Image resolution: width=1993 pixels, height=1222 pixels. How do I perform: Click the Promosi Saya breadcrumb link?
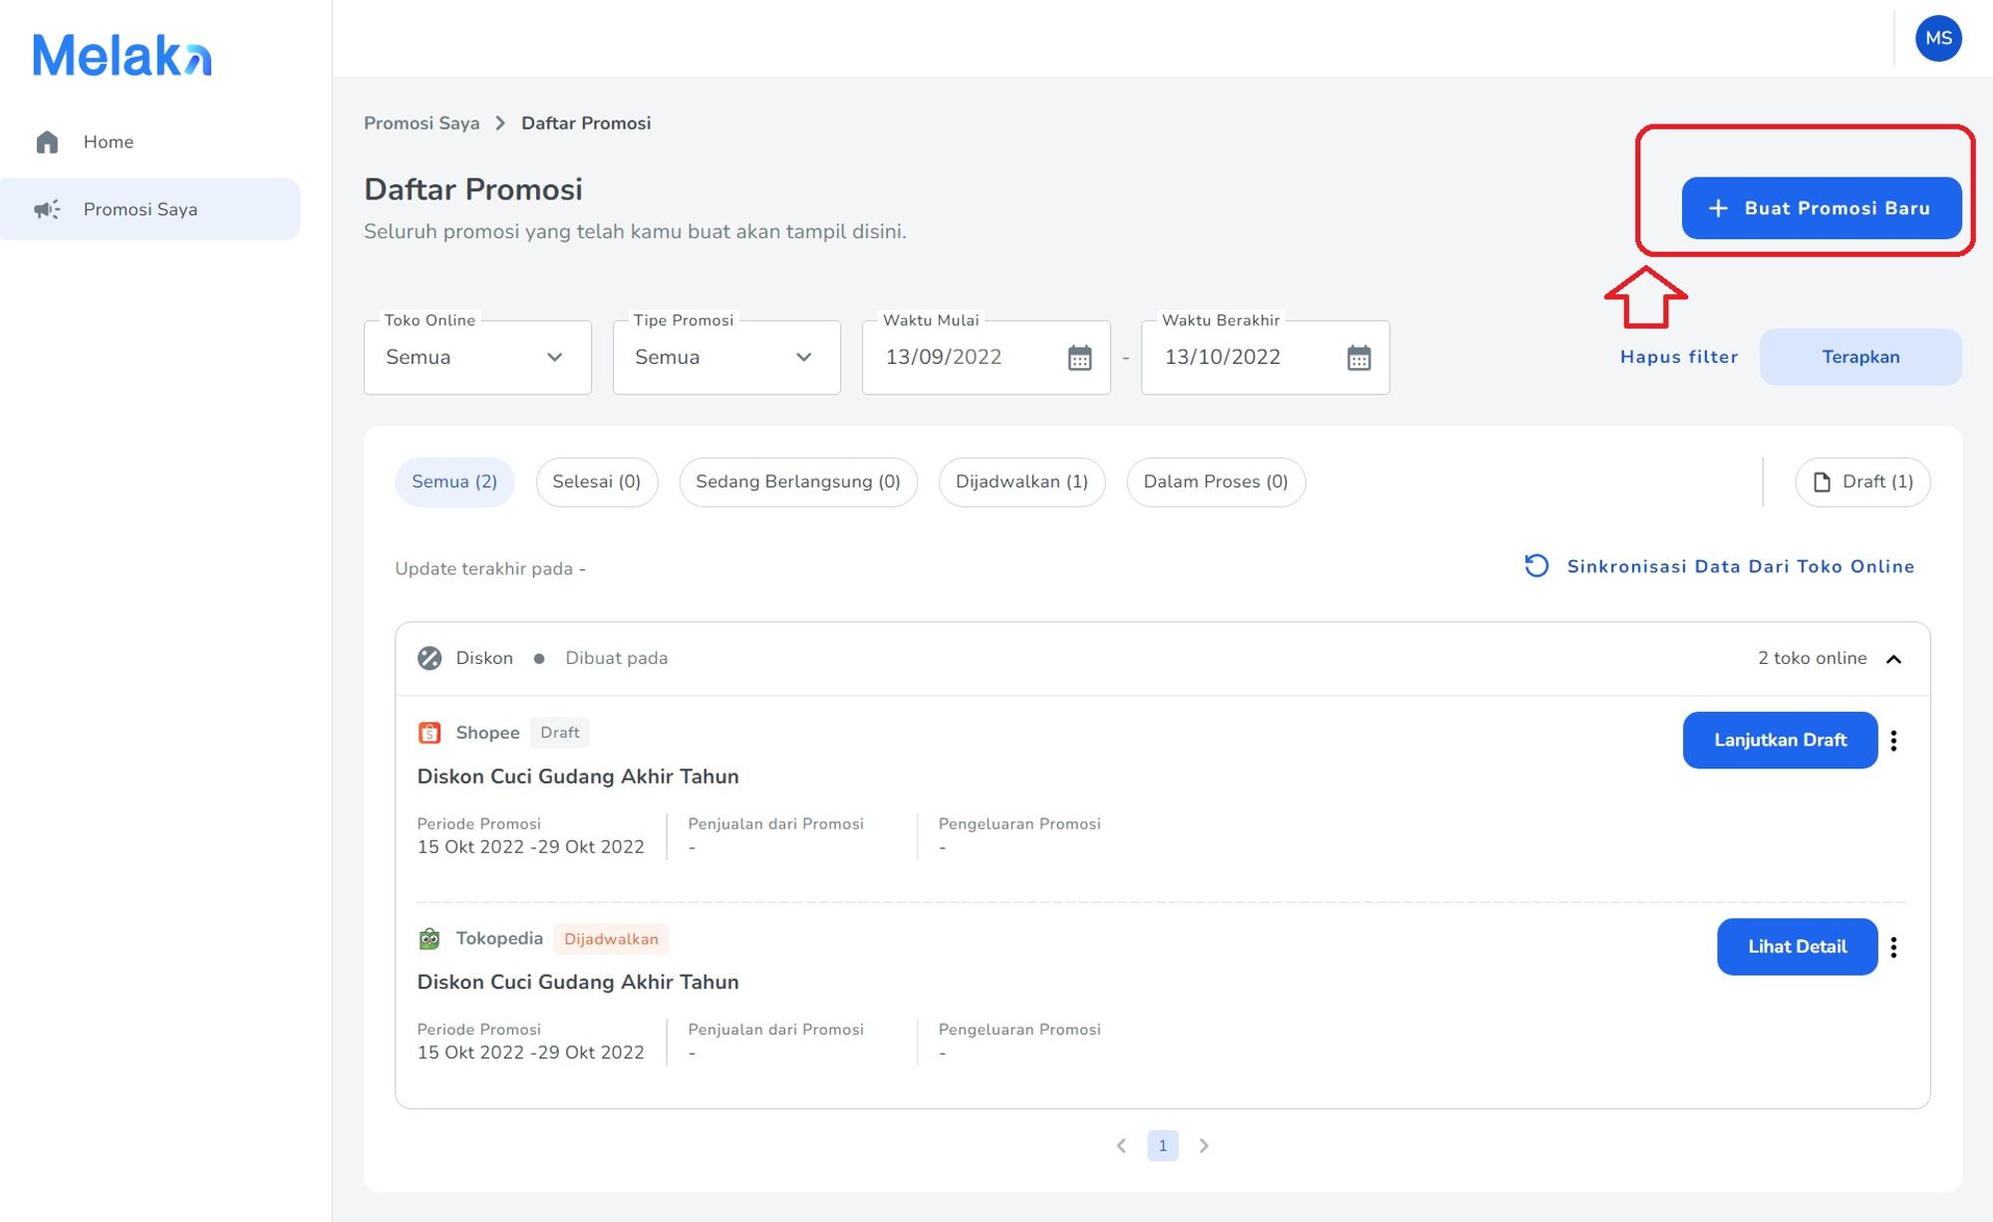422,123
